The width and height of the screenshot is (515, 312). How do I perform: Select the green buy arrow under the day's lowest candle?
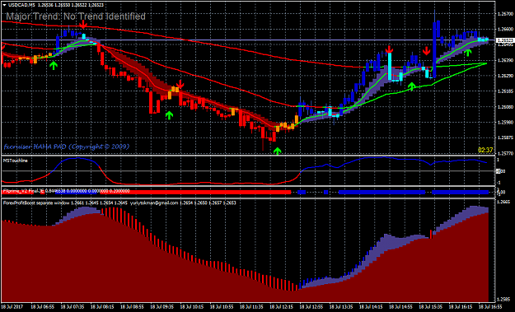point(278,151)
